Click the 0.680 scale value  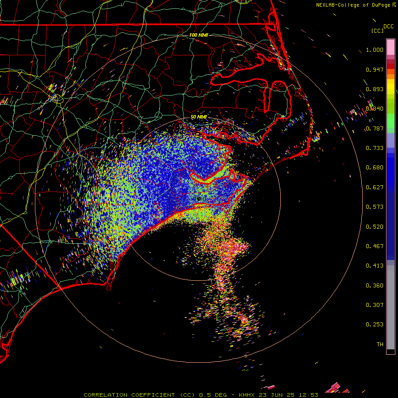pos(375,168)
